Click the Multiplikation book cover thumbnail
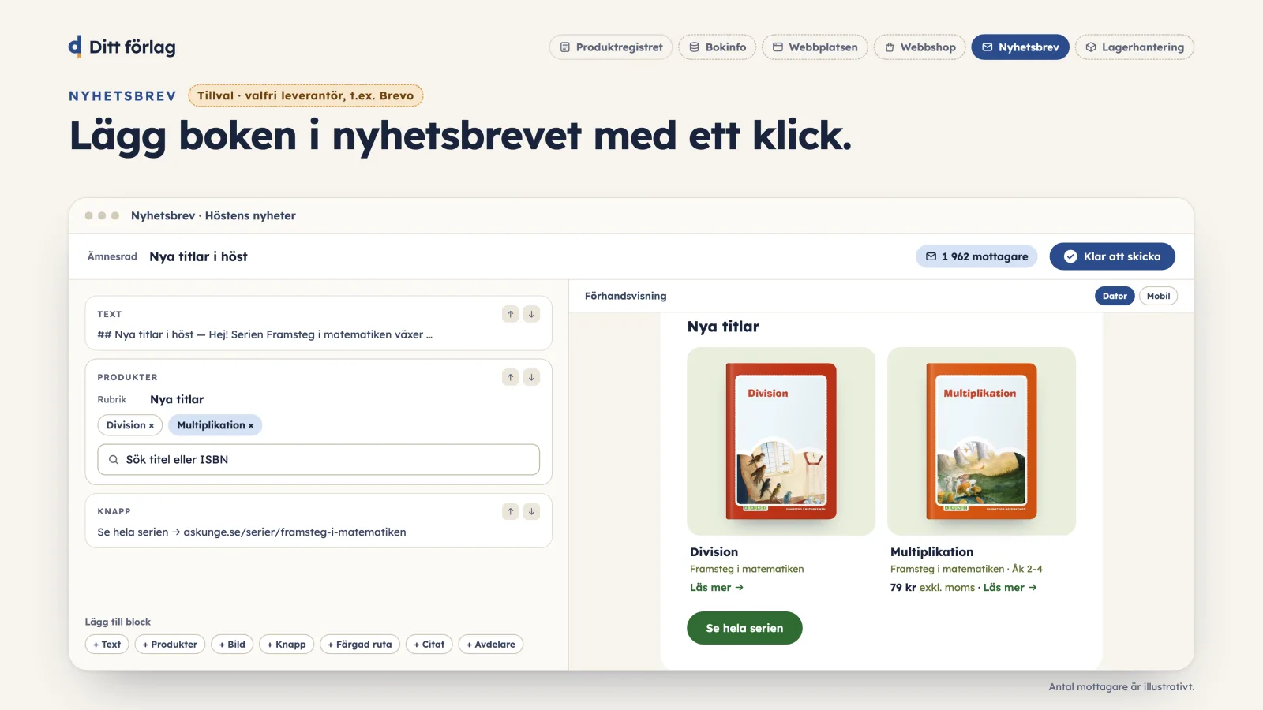The image size is (1263, 710). tap(981, 441)
